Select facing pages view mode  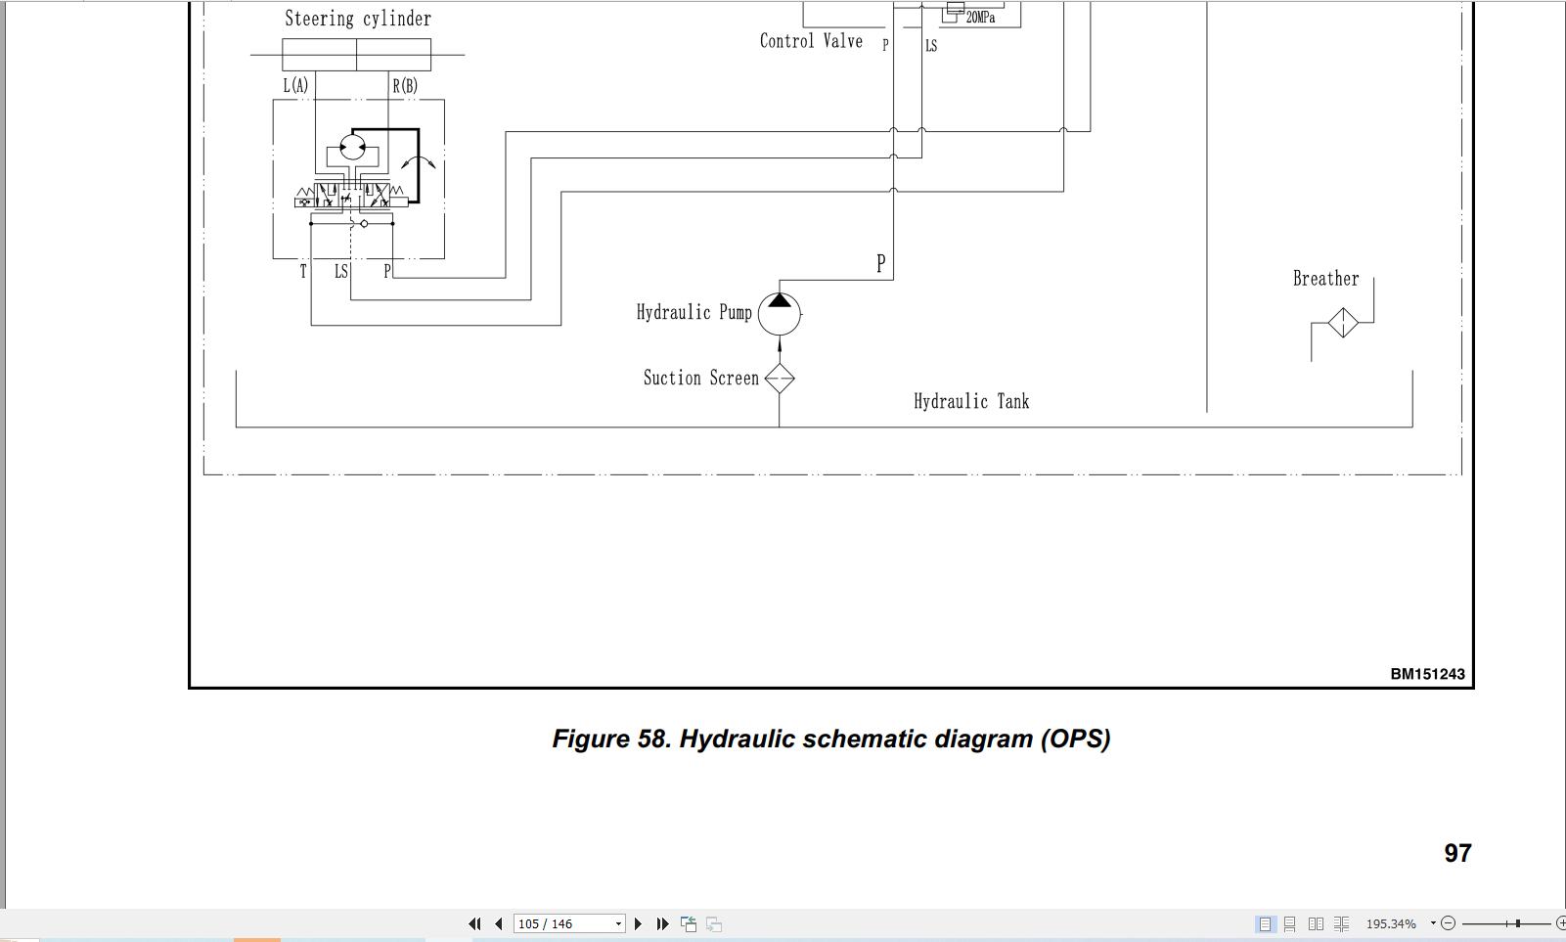1316,923
